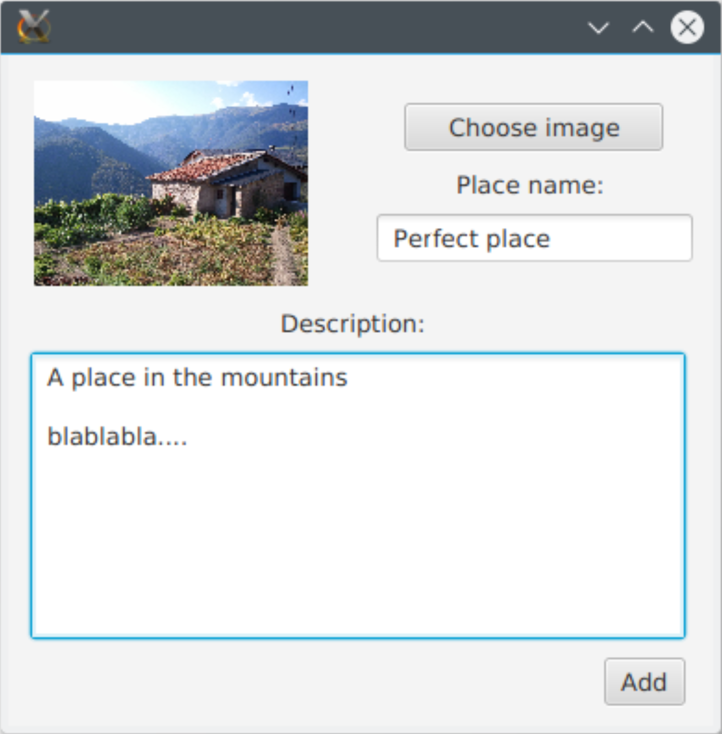Place cursor on "A place in the mountains" line
722x734 pixels.
[197, 378]
